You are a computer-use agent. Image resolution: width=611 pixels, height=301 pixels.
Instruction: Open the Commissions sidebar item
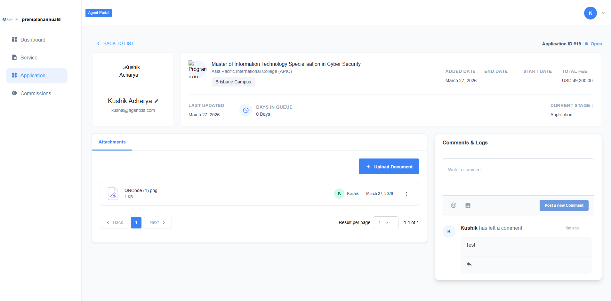37,93
